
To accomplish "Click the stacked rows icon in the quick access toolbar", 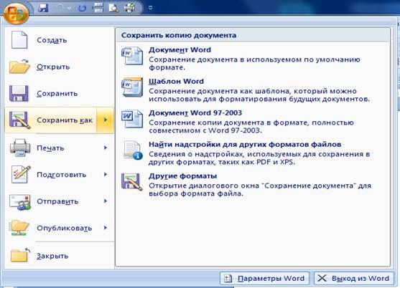I will pyautogui.click(x=98, y=8).
